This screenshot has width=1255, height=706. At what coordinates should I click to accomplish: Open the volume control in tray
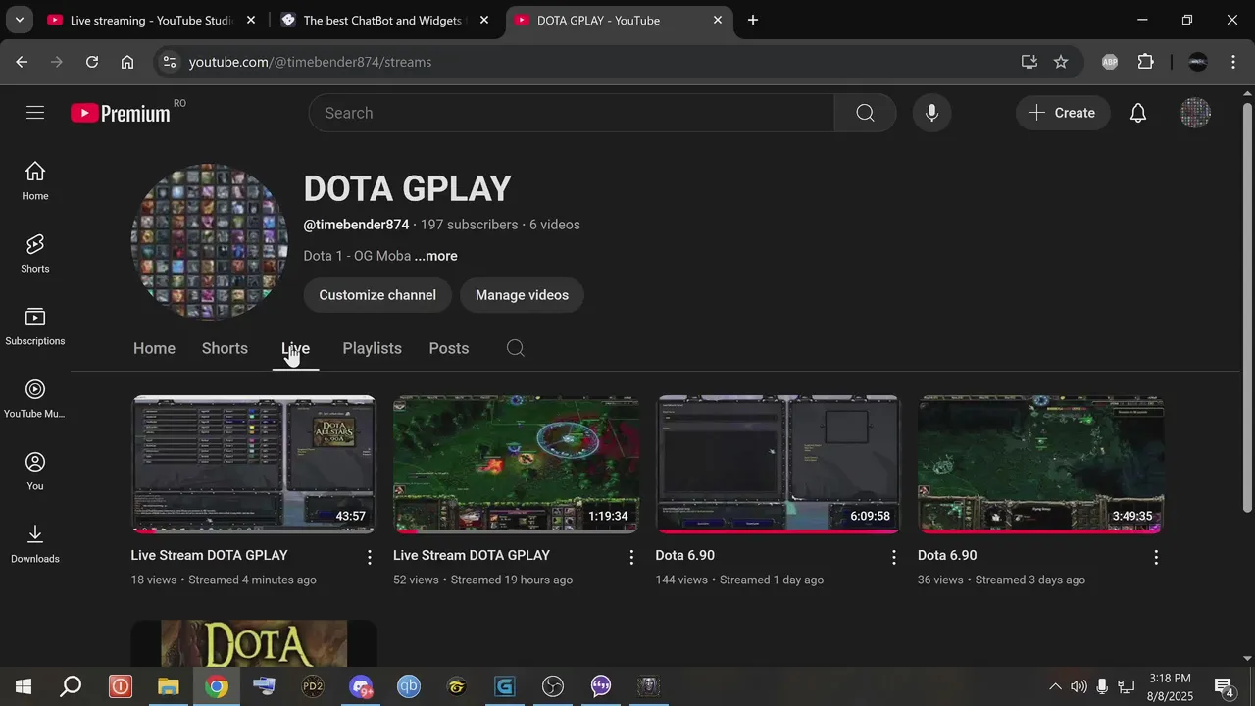pos(1079,686)
